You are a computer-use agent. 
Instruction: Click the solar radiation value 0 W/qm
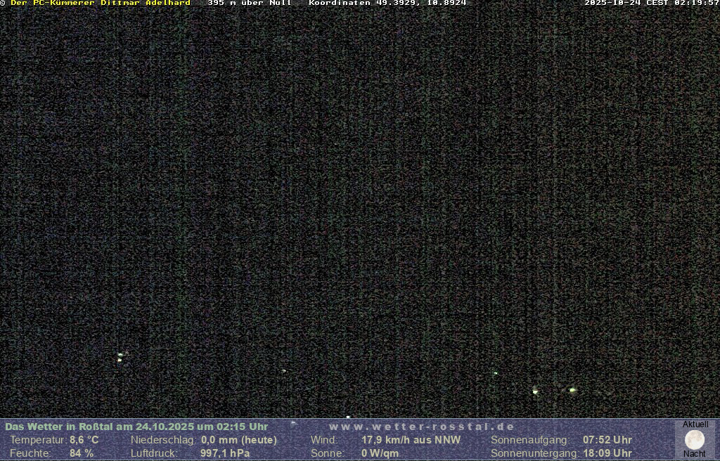[x=380, y=453]
